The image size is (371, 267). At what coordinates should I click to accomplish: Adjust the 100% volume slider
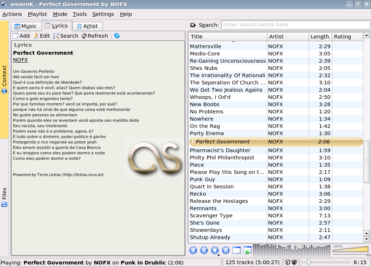click(x=350, y=250)
